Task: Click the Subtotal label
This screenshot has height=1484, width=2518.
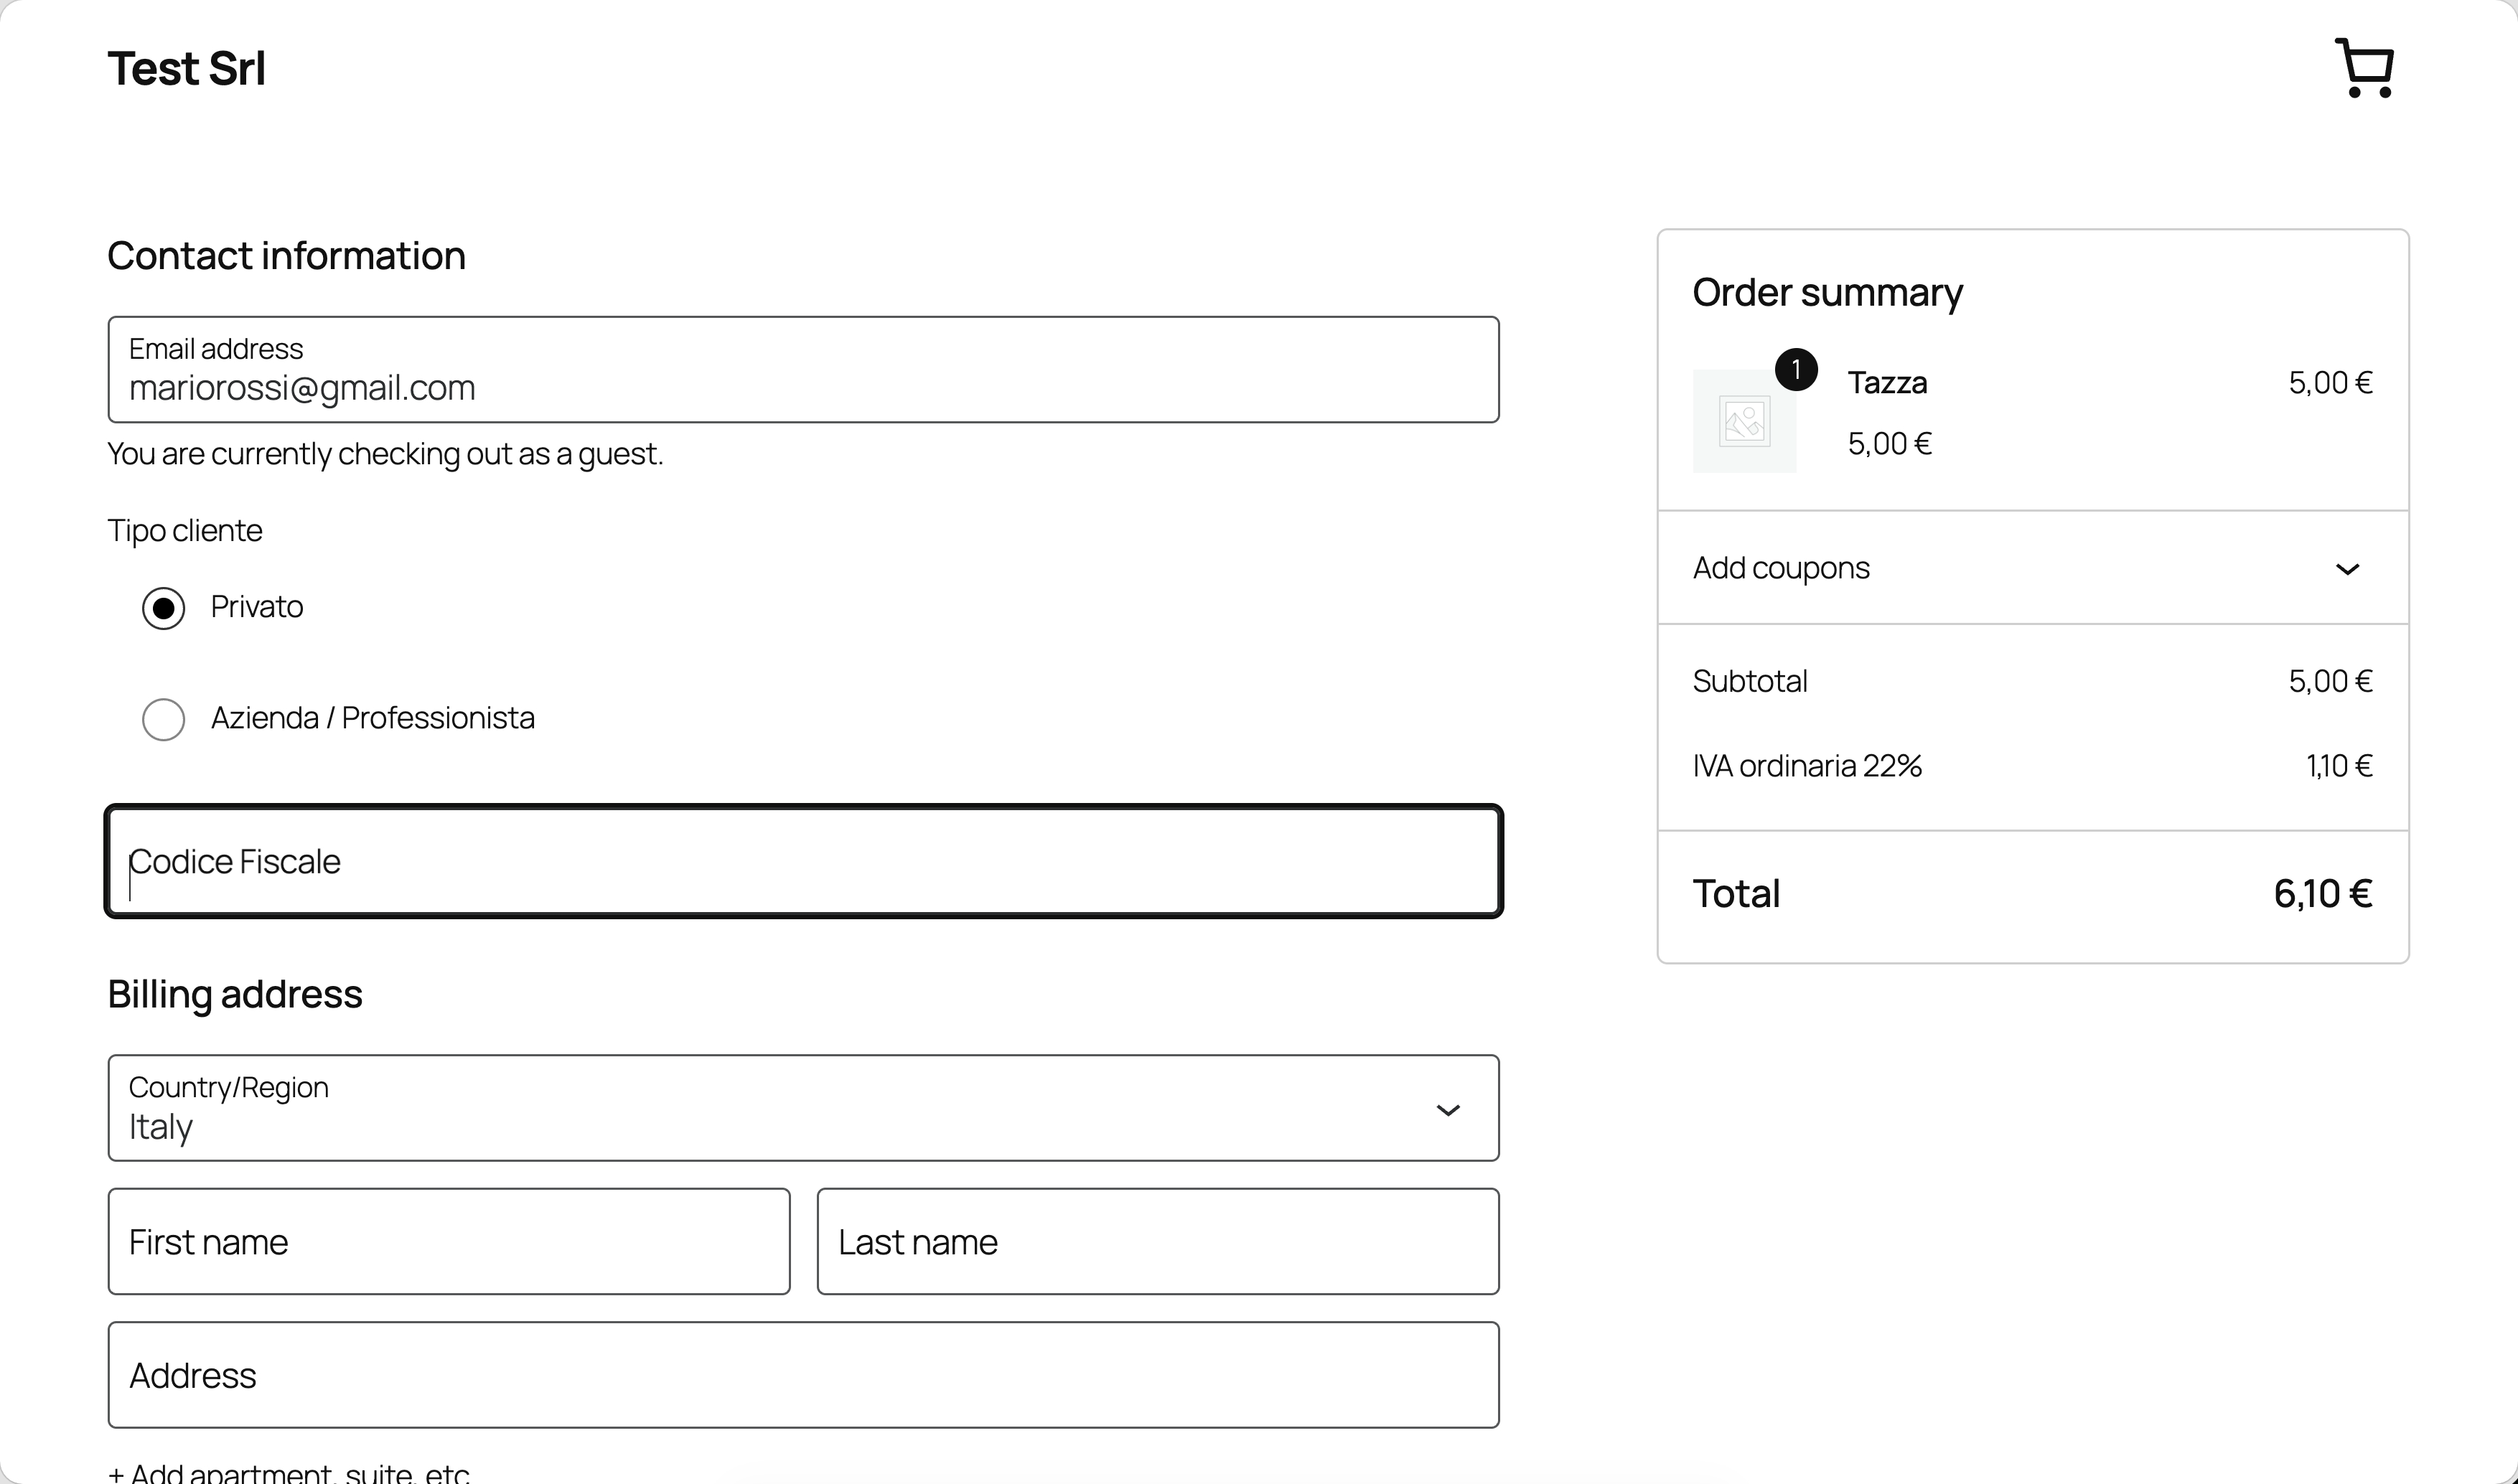Action: (1750, 681)
